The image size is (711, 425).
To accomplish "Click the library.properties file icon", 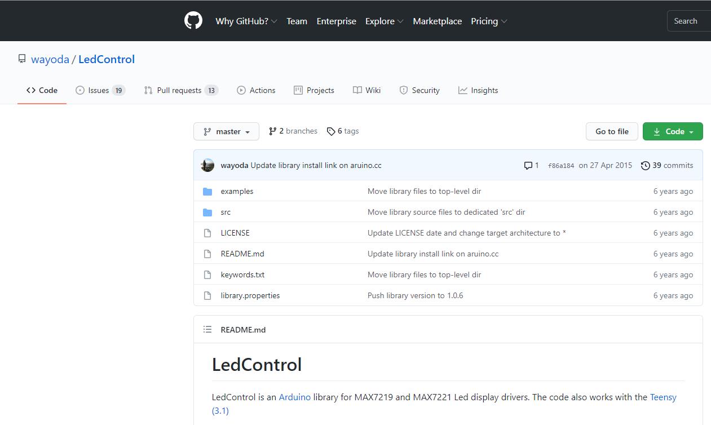I will coord(207,295).
